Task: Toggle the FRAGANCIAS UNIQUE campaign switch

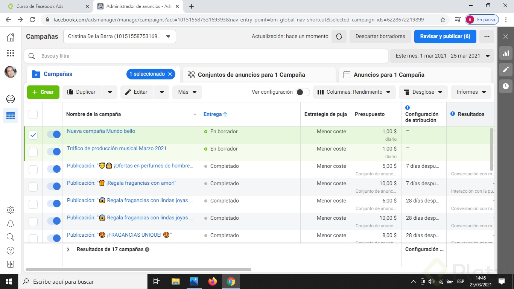Action: (54, 238)
